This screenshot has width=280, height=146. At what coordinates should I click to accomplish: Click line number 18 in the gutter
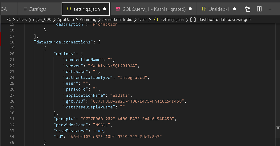[12, 42]
